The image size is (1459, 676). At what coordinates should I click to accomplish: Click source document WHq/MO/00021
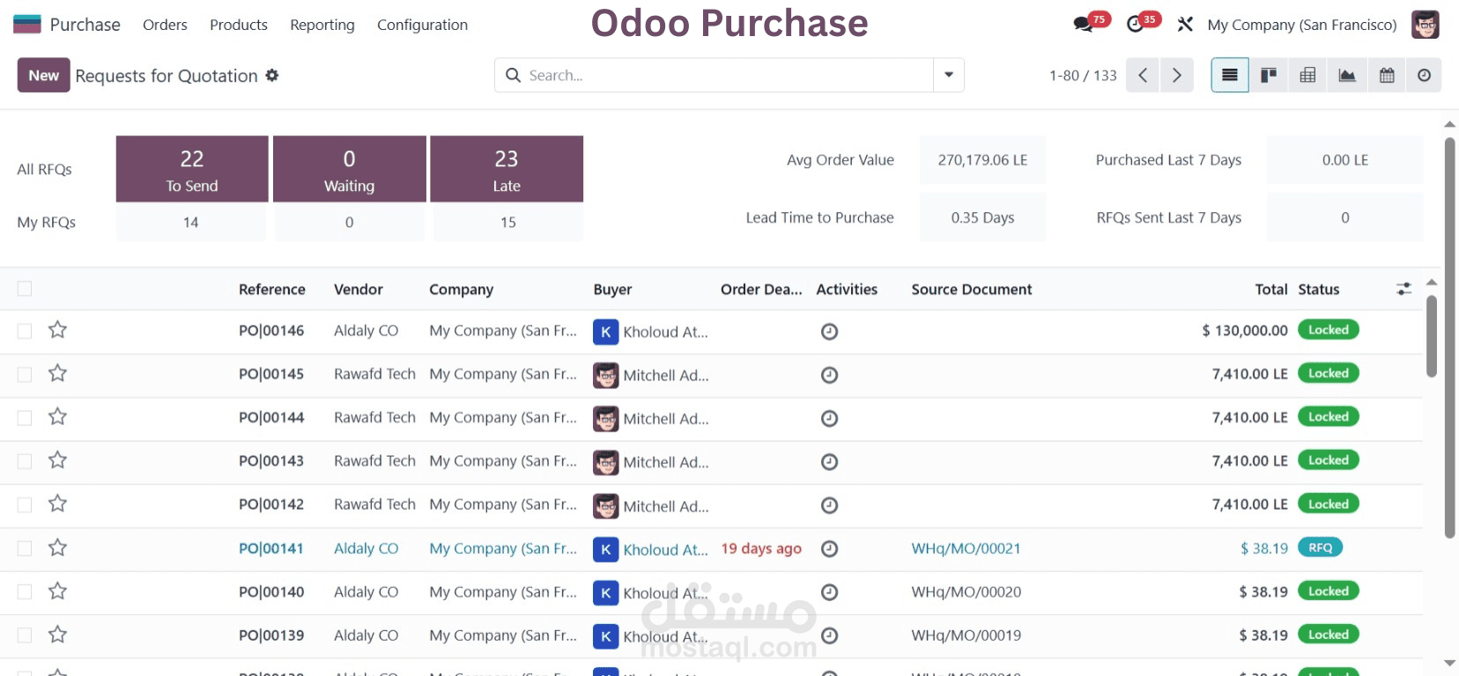(966, 548)
